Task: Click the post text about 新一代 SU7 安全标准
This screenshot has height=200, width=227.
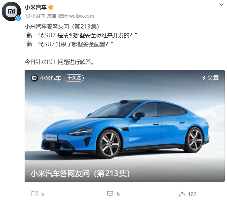Action: 81,35
